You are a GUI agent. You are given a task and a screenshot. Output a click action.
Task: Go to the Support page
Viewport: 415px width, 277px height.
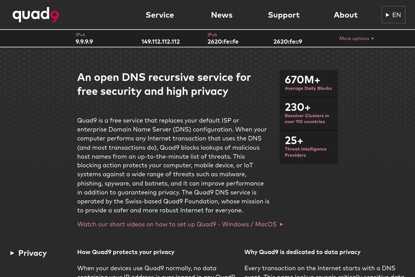tap(284, 15)
